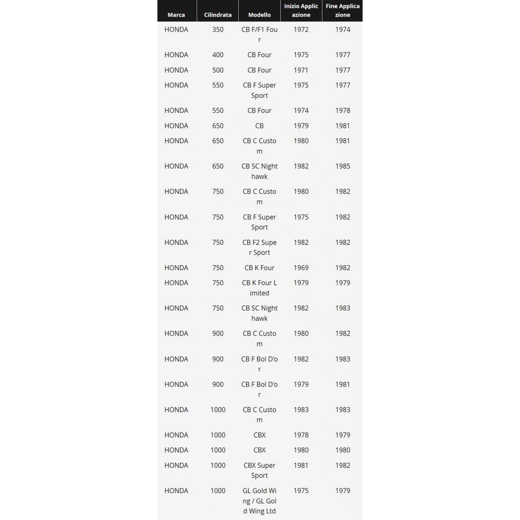Click end year 1978 in CB Four row

click(343, 111)
